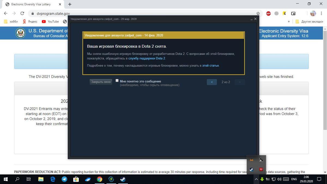
Task: Open the Chrome profile avatar
Action: pos(313,13)
